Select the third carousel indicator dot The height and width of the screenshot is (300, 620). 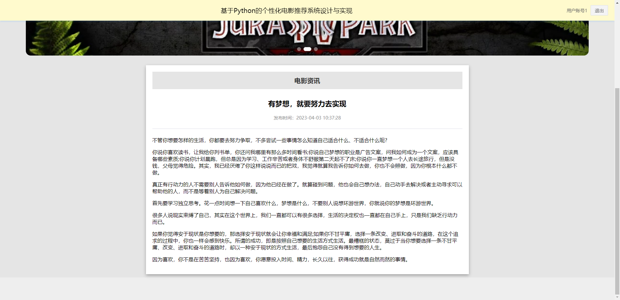tap(316, 49)
